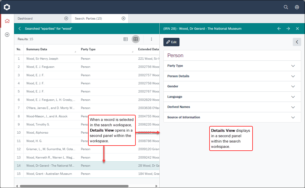Go back using the search header arrow
Image resolution: width=305 pixels, height=188 pixels.
pyautogui.click(x=20, y=29)
